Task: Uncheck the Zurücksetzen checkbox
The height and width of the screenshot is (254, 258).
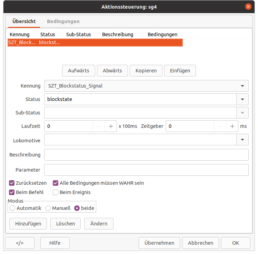Action: coord(12,183)
